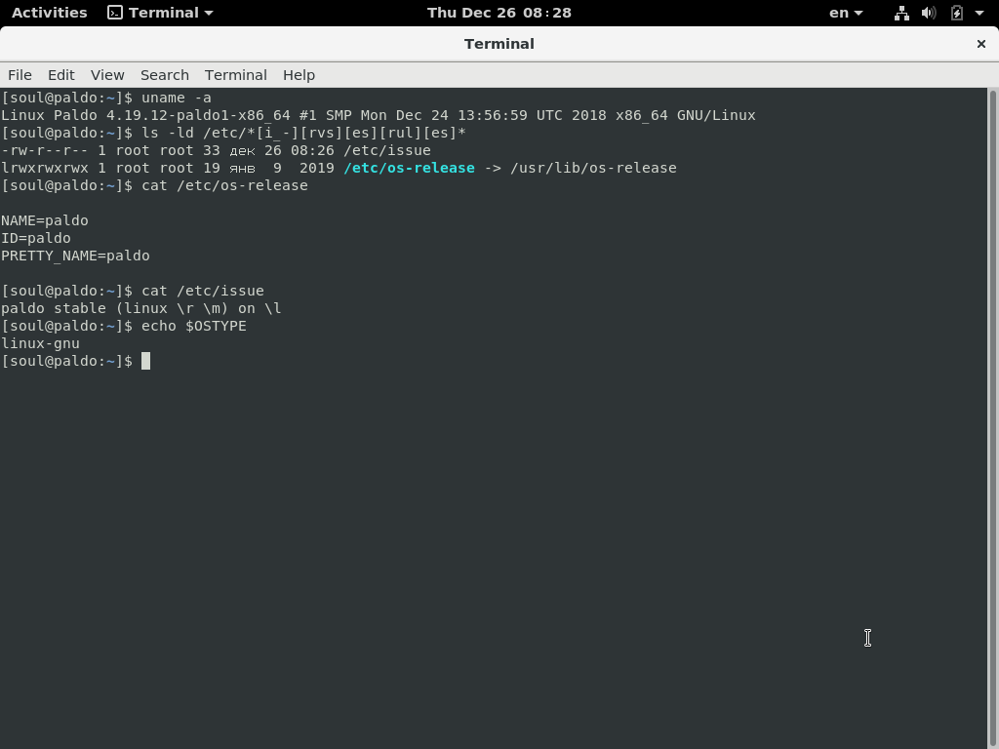
Task: Click the 'cat /etc/issue' command
Action: pos(203,291)
